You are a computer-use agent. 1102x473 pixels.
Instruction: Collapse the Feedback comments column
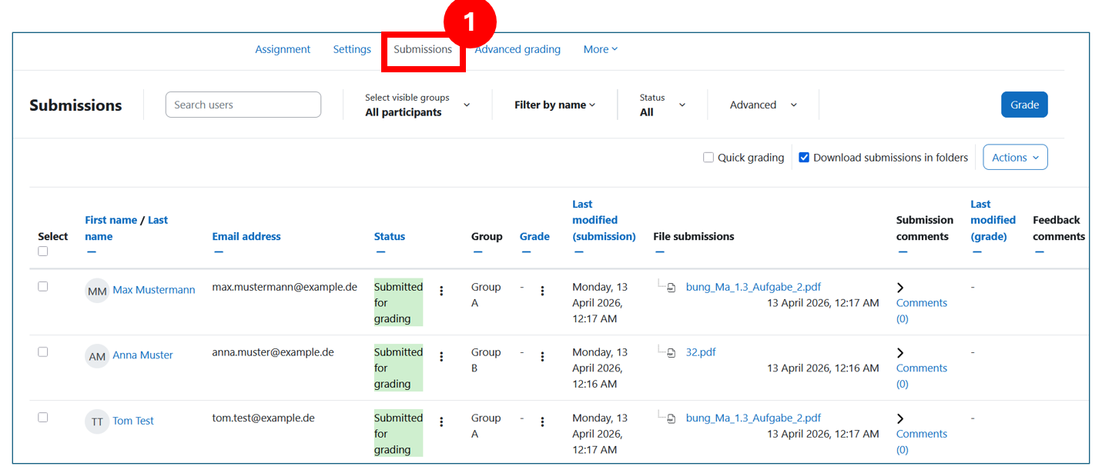click(1039, 252)
